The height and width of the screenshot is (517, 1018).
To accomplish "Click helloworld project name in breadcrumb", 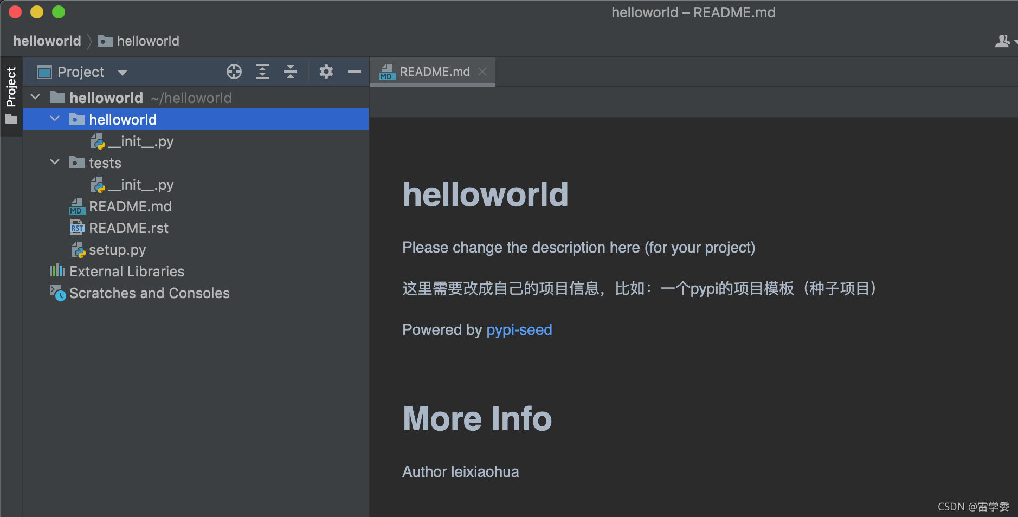I will [x=47, y=41].
